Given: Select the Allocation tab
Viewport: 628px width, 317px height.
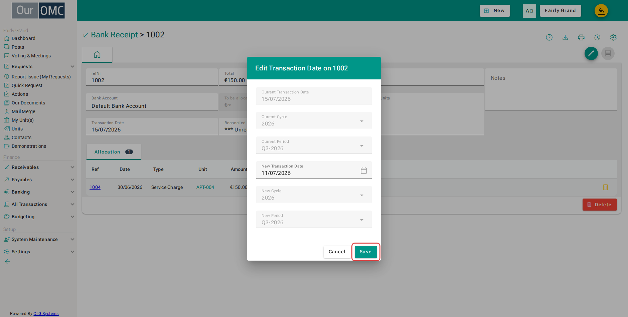Looking at the screenshot, I should [x=114, y=152].
